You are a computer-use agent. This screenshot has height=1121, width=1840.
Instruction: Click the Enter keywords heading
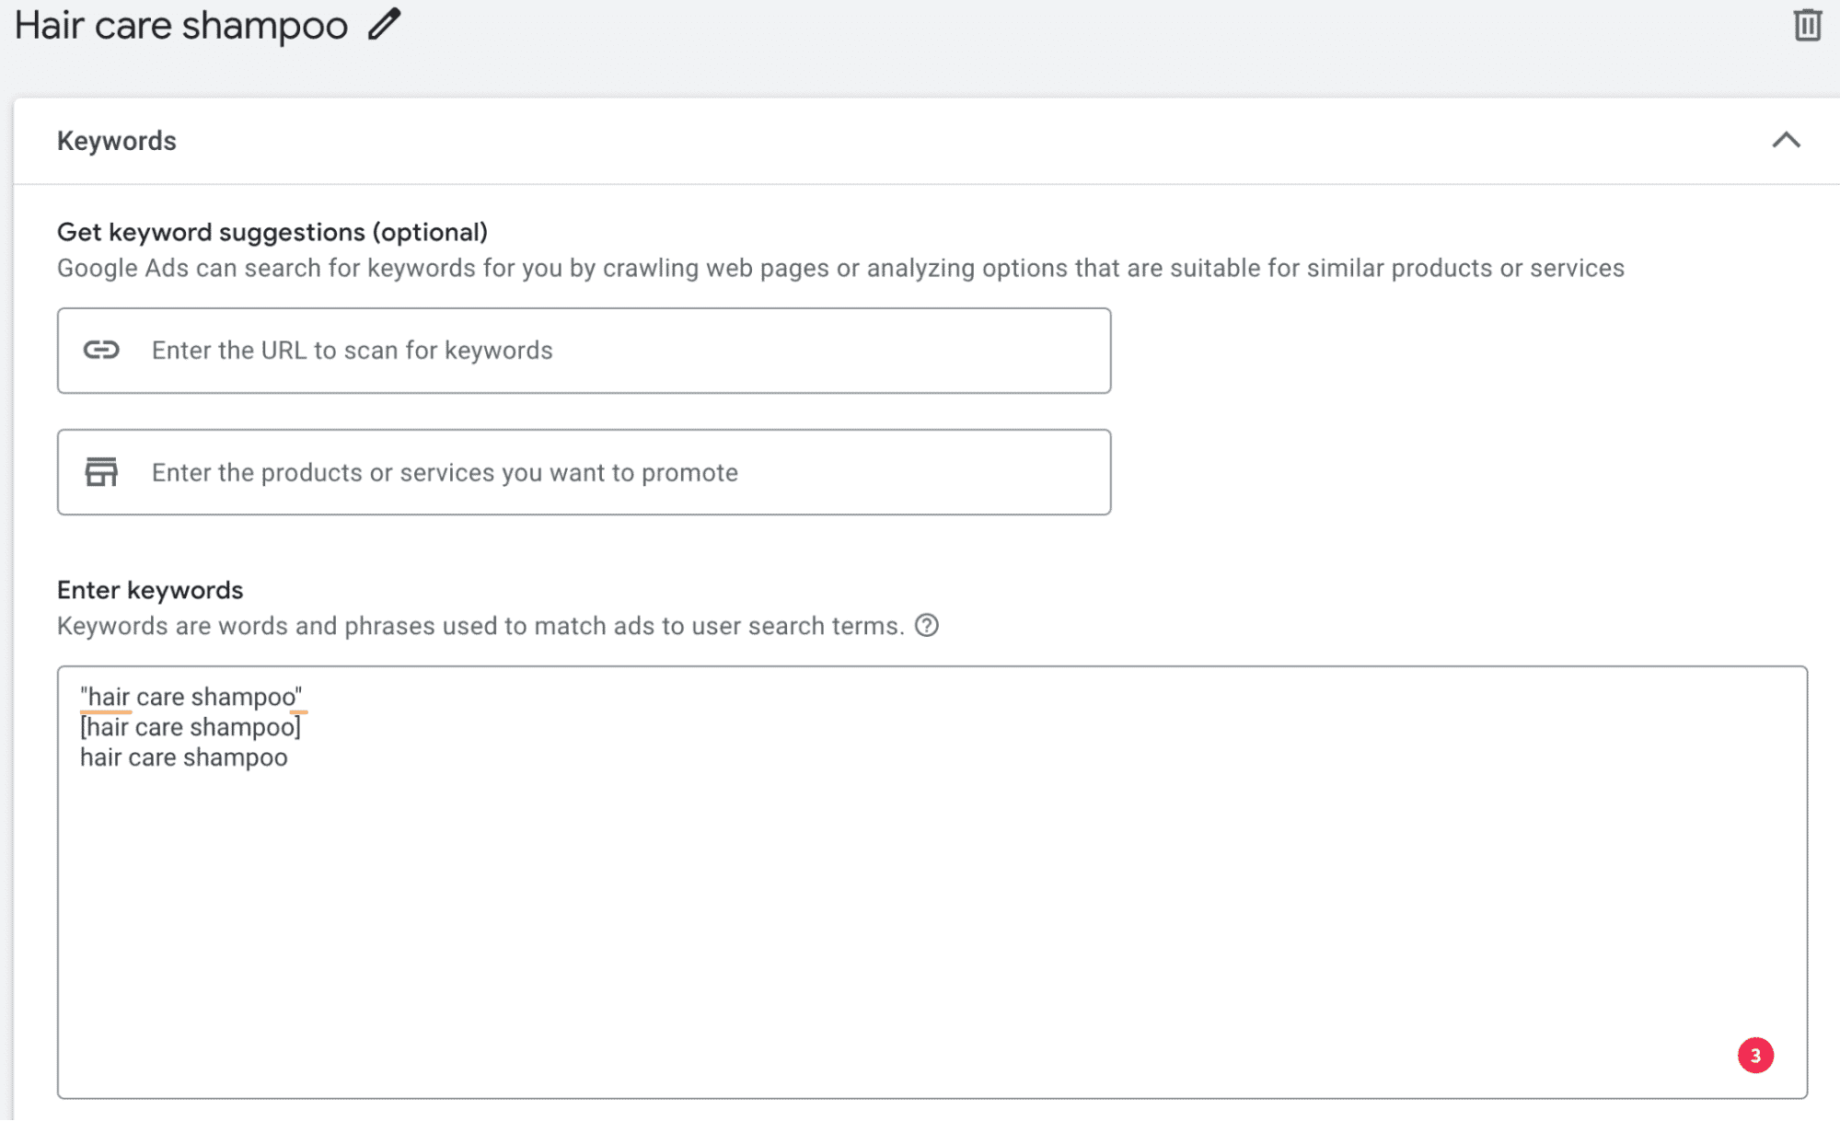tap(150, 590)
